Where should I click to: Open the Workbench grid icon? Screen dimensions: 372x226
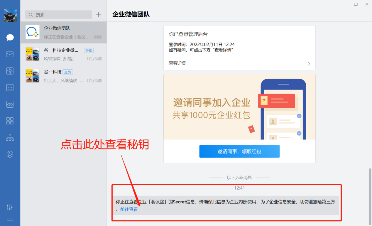pos(10,121)
